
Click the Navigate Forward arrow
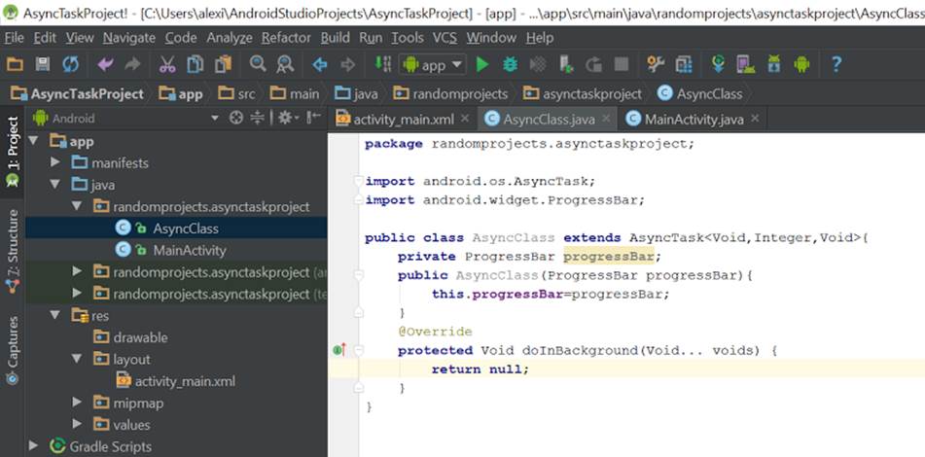coord(348,64)
